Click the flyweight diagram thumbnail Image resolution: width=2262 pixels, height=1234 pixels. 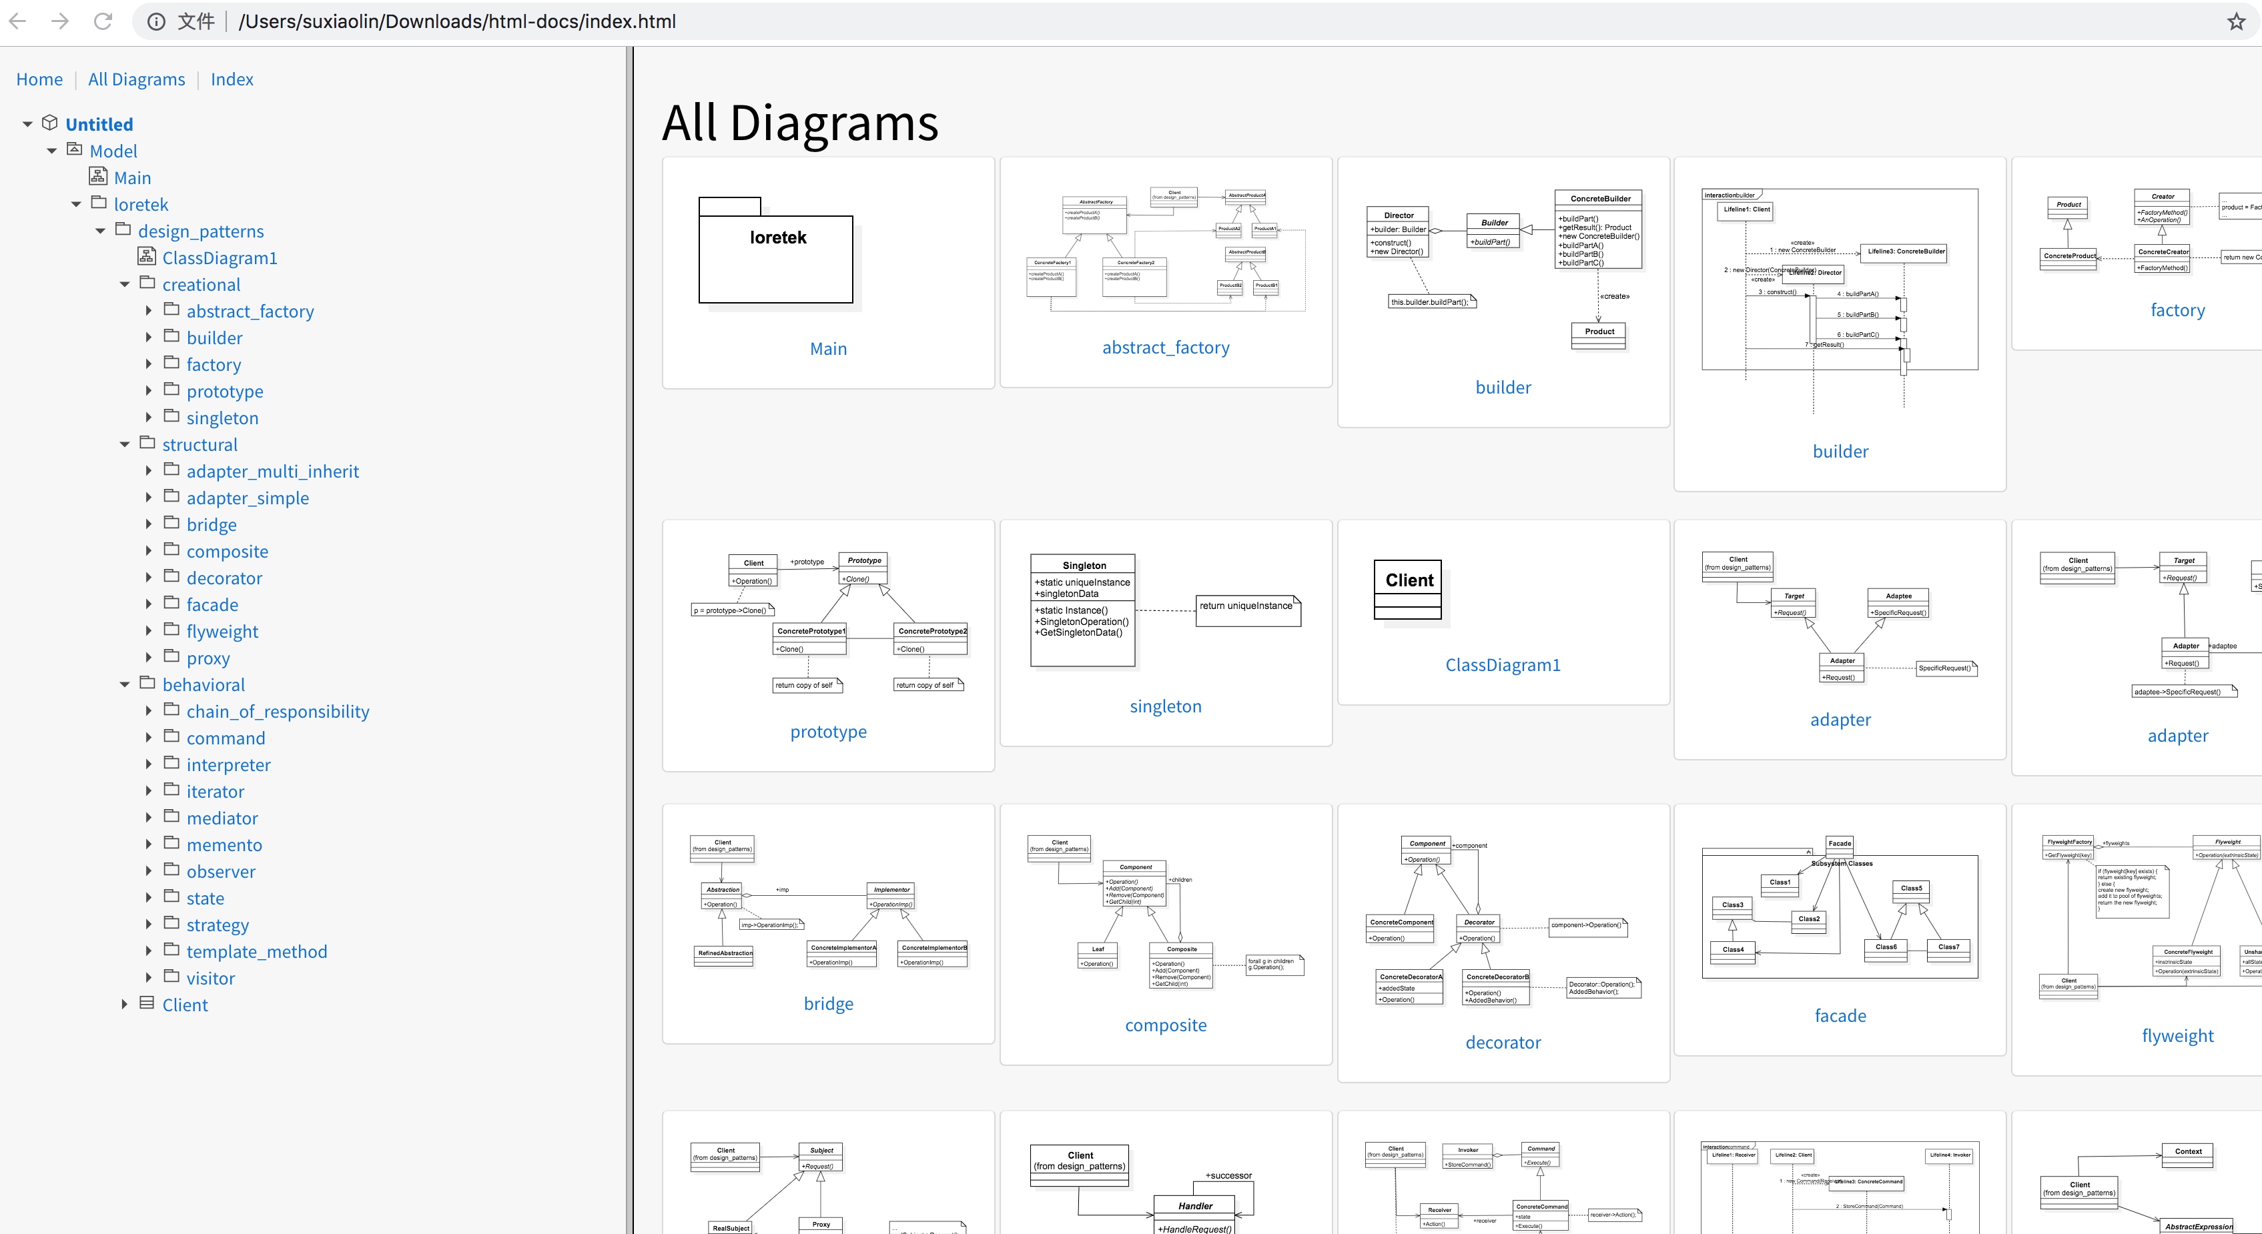[x=2151, y=918]
